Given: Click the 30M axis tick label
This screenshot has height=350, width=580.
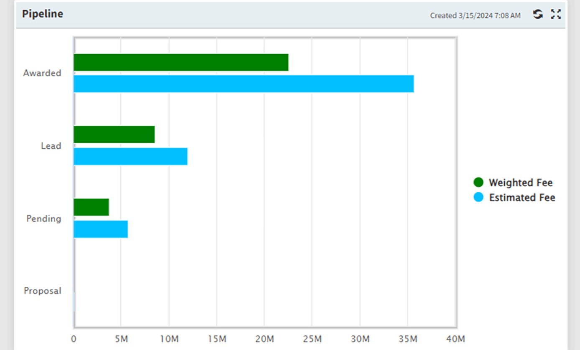Looking at the screenshot, I should click(x=360, y=339).
